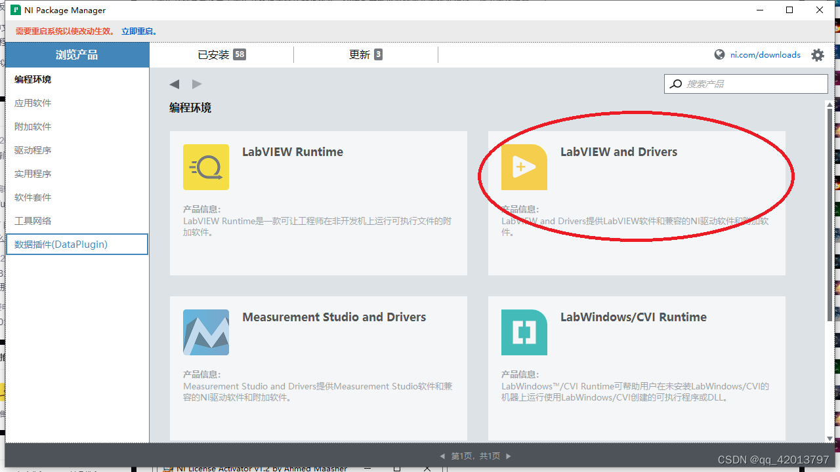Screen dimensions: 840x472
Task: Switch to the 已安装 tab
Action: pos(221,54)
